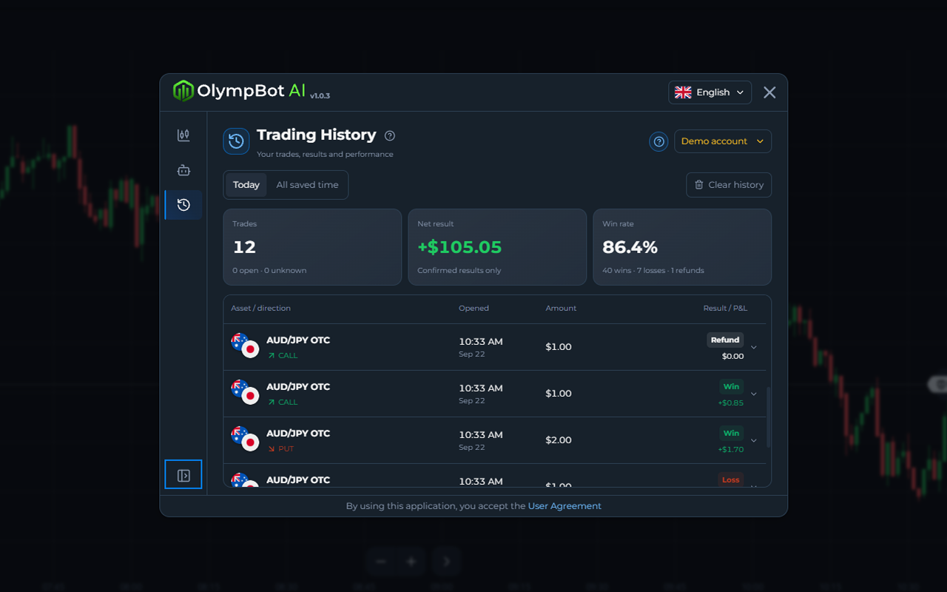Open the trading chart sidebar icon
The height and width of the screenshot is (592, 947).
(183, 135)
